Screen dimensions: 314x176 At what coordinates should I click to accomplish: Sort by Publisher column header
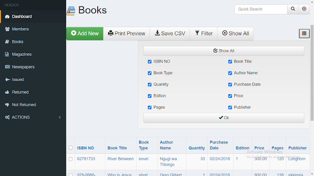click(x=298, y=148)
